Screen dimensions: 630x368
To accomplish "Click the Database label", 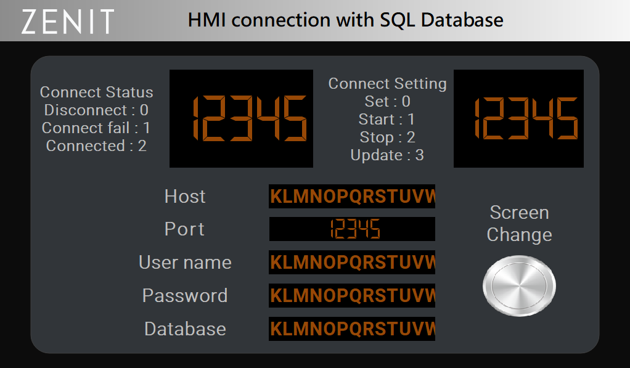I will [185, 329].
